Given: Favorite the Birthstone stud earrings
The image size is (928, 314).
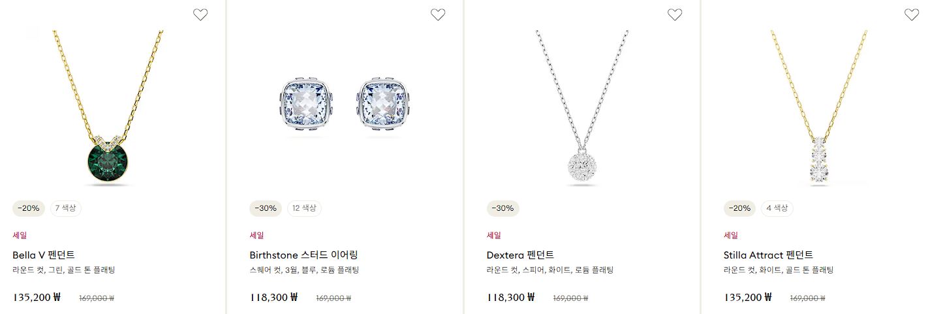Looking at the screenshot, I should pos(438,14).
